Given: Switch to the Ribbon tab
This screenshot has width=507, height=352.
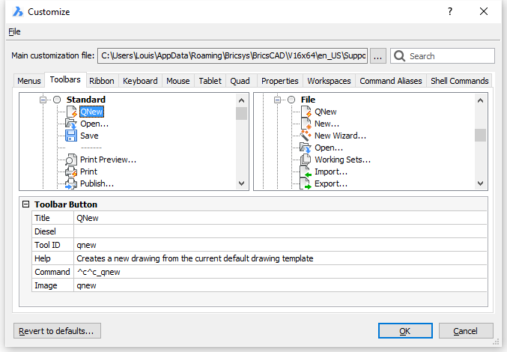Looking at the screenshot, I should pyautogui.click(x=101, y=81).
